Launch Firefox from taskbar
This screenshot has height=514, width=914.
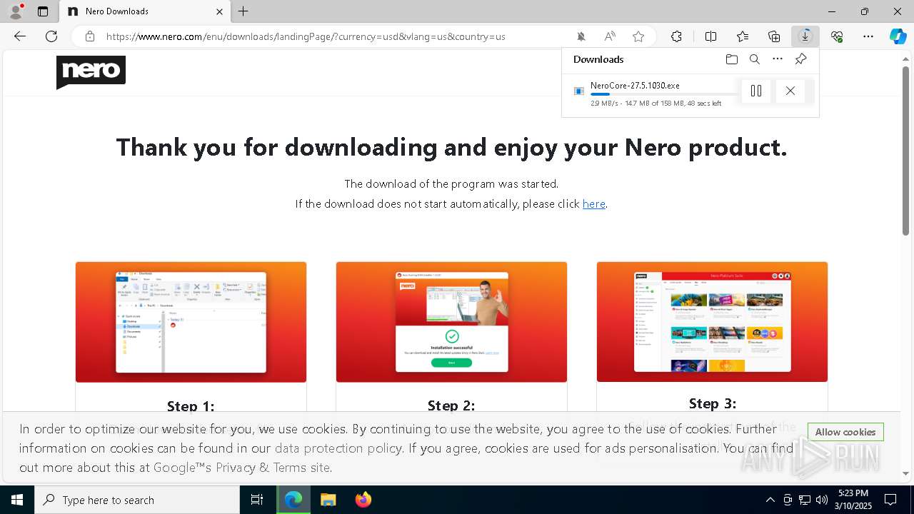[x=363, y=500]
